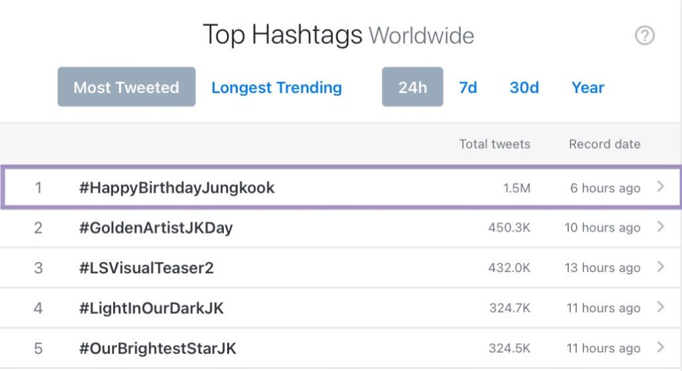Select the Most Tweeted tab

coord(127,87)
